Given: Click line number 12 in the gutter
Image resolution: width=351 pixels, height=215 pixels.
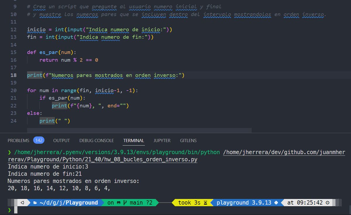Looking at the screenshot, I should coord(14,29).
